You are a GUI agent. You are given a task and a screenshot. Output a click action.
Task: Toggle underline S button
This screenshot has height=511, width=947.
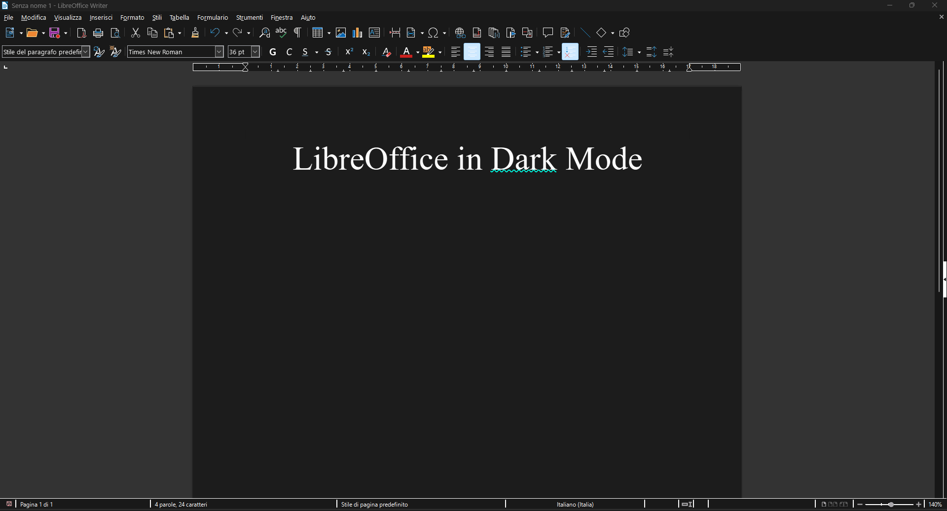305,52
